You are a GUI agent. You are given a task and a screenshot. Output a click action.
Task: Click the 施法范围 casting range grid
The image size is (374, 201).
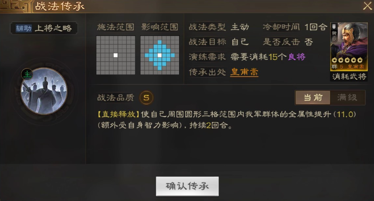116,55
